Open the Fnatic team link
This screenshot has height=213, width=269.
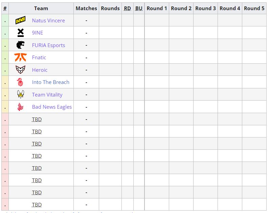pyautogui.click(x=39, y=58)
